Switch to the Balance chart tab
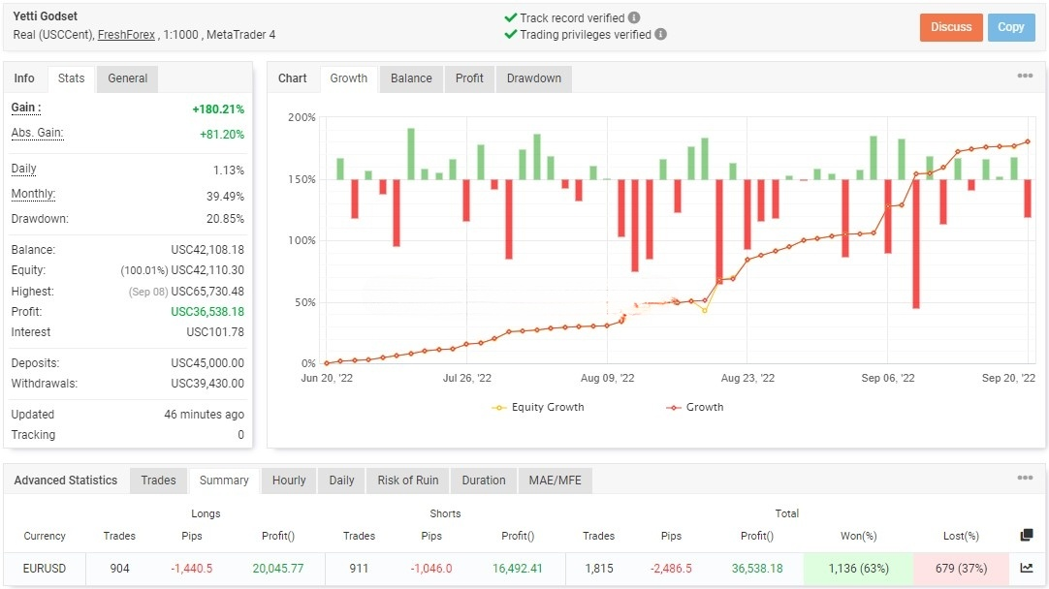The image size is (1049, 589). tap(411, 78)
